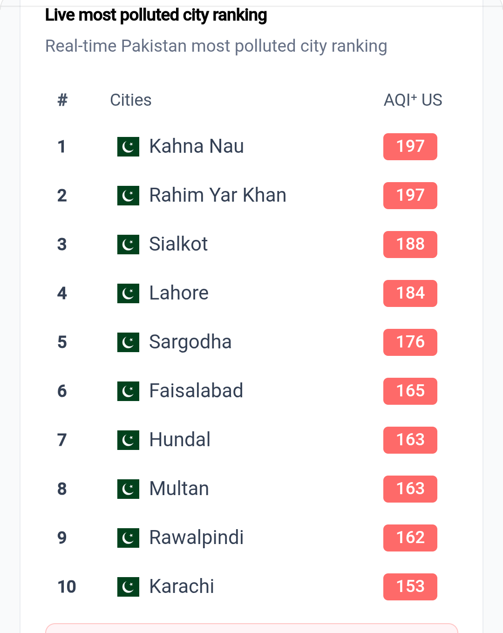Click the Pakistan flag beside Kahna Nau
The image size is (503, 633).
click(128, 147)
